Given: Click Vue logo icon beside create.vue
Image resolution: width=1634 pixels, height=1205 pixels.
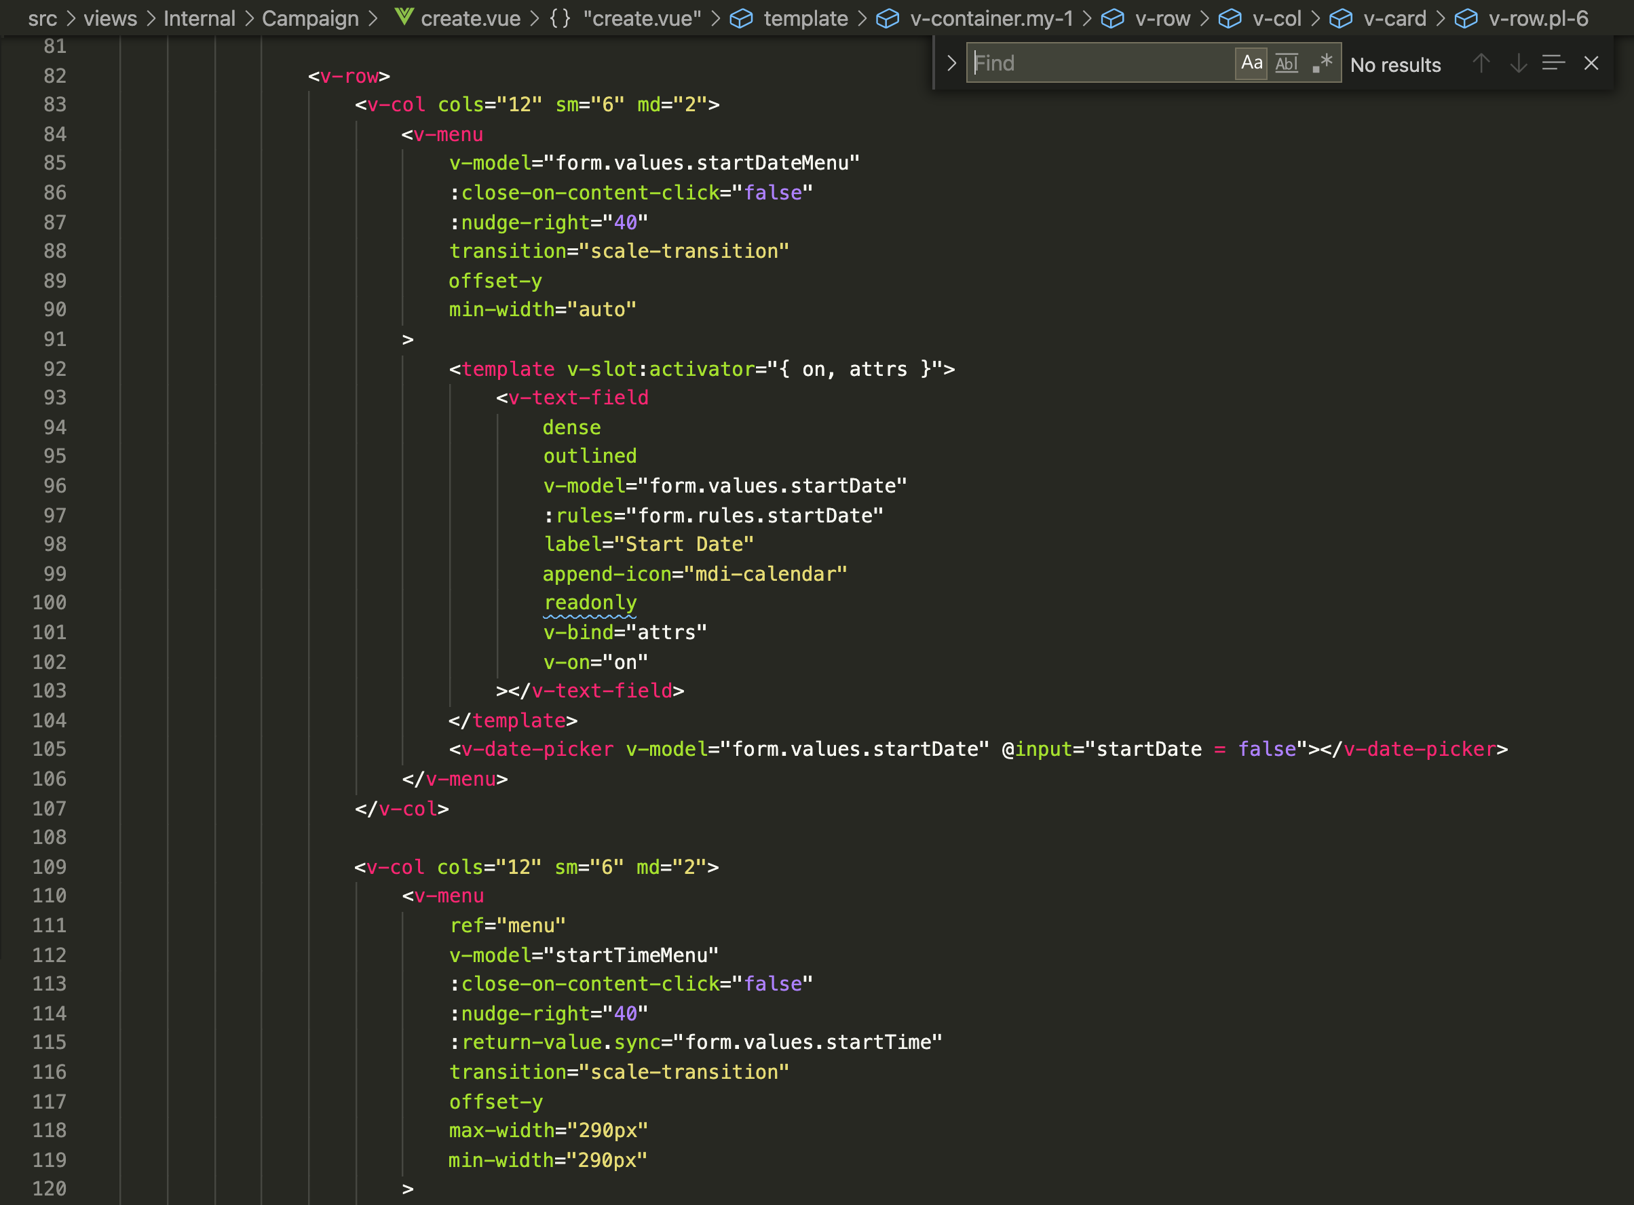Looking at the screenshot, I should point(404,18).
